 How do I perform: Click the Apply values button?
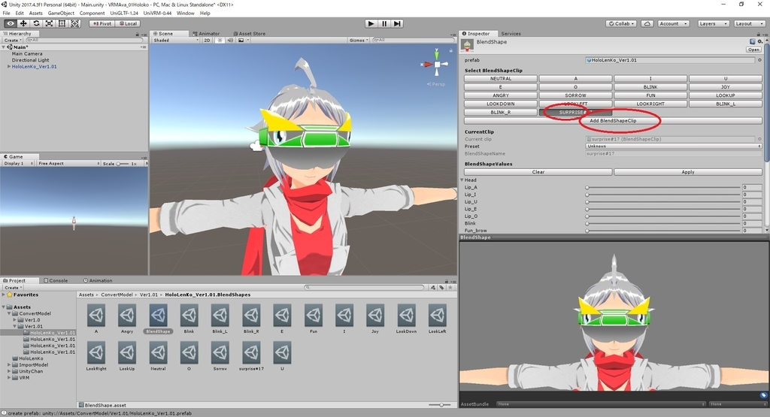point(687,172)
